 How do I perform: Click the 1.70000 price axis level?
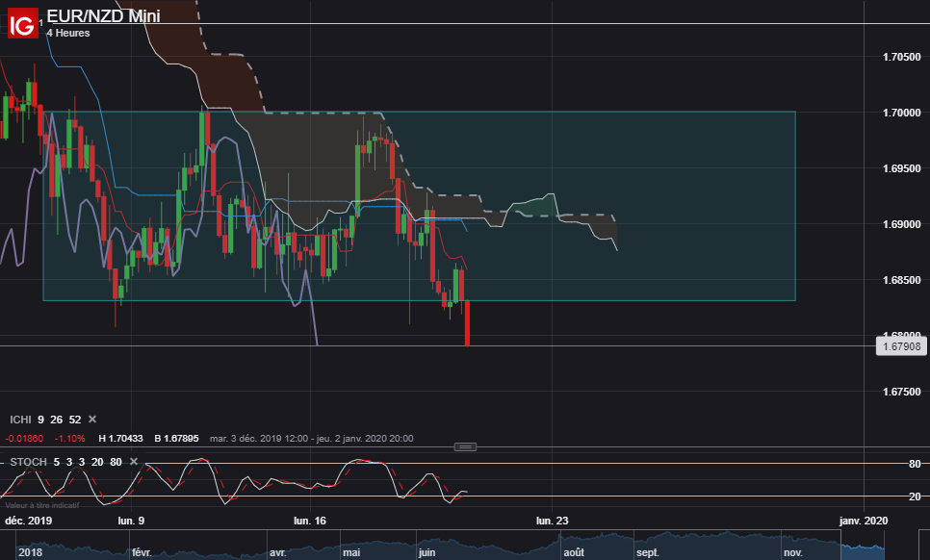(901, 113)
